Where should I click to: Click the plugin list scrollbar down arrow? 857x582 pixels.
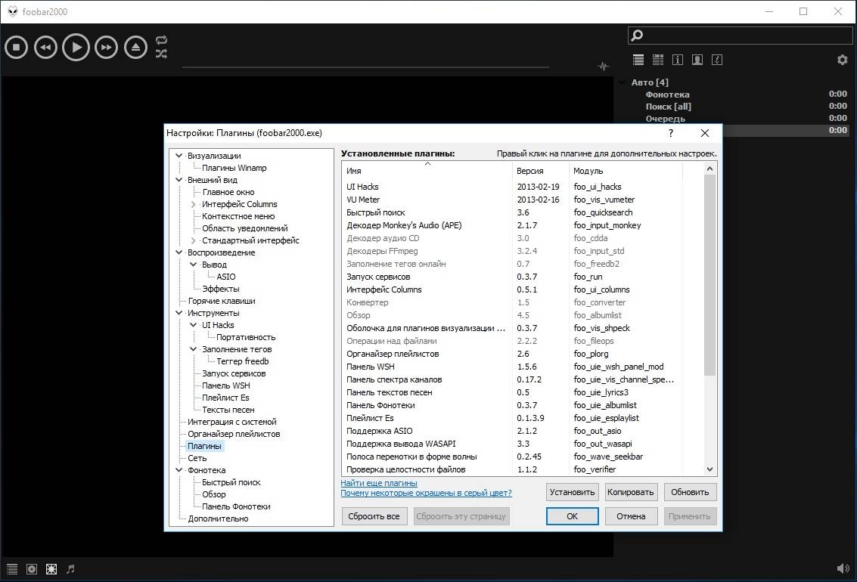pos(710,469)
